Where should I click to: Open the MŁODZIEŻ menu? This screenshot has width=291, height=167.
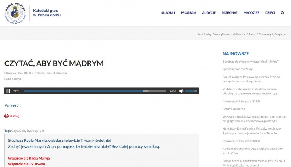251,13
